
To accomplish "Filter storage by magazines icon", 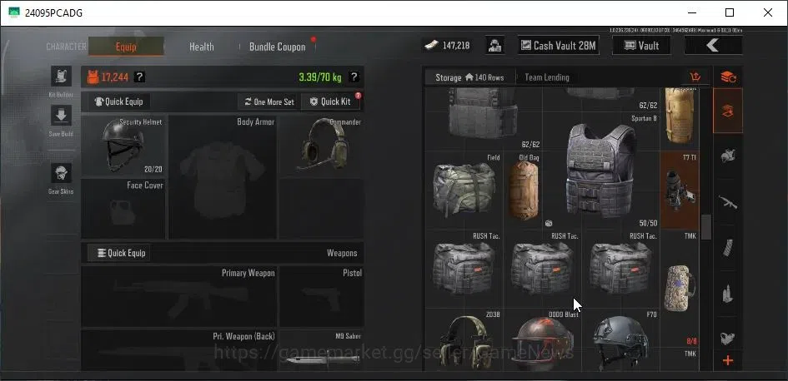I will point(728,248).
